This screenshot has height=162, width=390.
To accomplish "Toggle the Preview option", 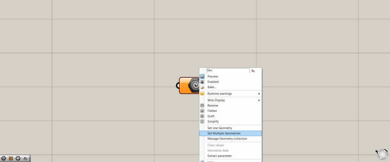I will coord(213,76).
